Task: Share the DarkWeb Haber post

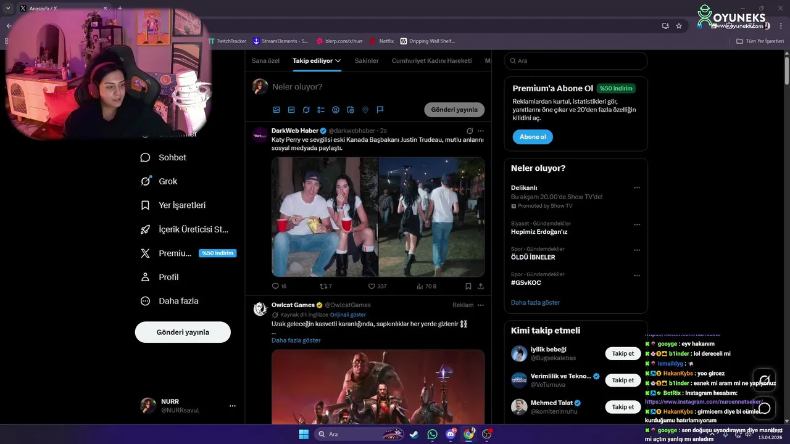Action: click(x=481, y=286)
